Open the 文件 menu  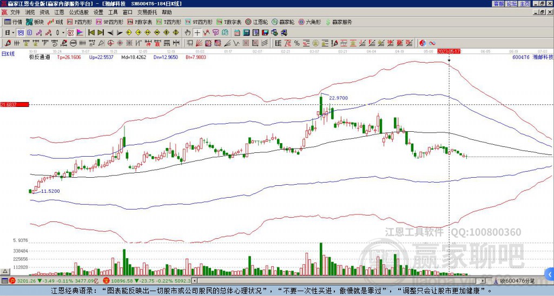click(x=15, y=12)
